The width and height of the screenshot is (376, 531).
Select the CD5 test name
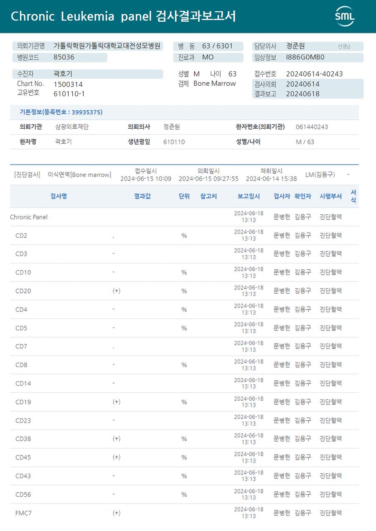coord(21,328)
